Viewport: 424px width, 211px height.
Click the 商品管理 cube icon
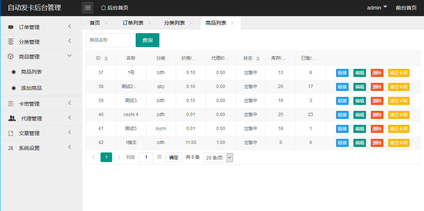click(11, 57)
